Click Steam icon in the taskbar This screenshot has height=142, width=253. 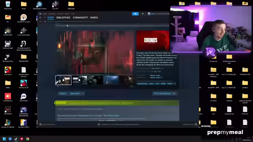click(16, 139)
